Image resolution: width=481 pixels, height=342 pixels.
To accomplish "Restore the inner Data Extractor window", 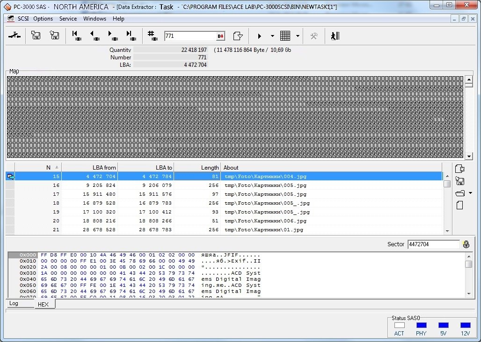I will [x=464, y=19].
